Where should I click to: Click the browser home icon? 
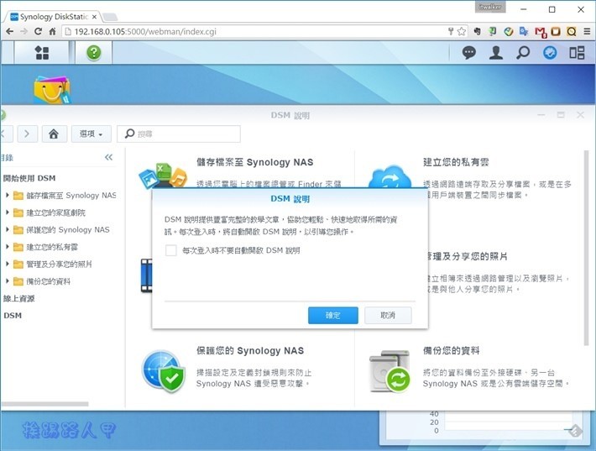(52, 31)
